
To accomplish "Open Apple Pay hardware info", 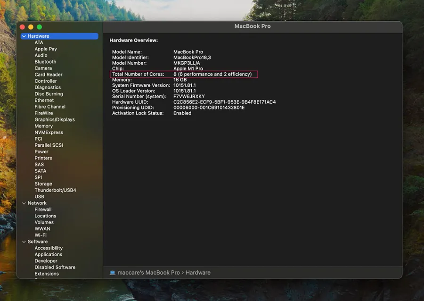I will (x=46, y=49).
